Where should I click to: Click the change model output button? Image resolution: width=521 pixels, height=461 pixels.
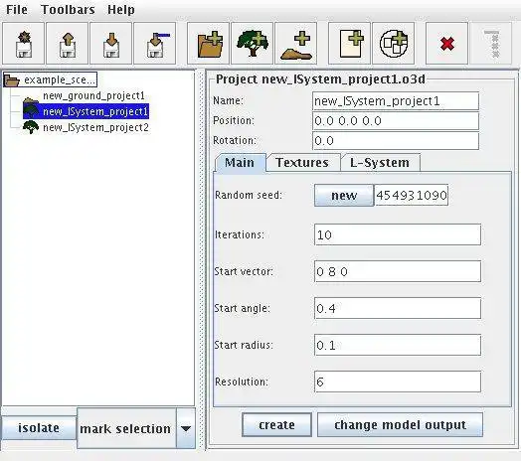tap(400, 425)
